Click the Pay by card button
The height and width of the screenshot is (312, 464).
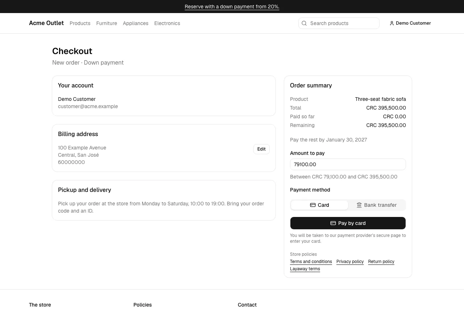[348, 223]
